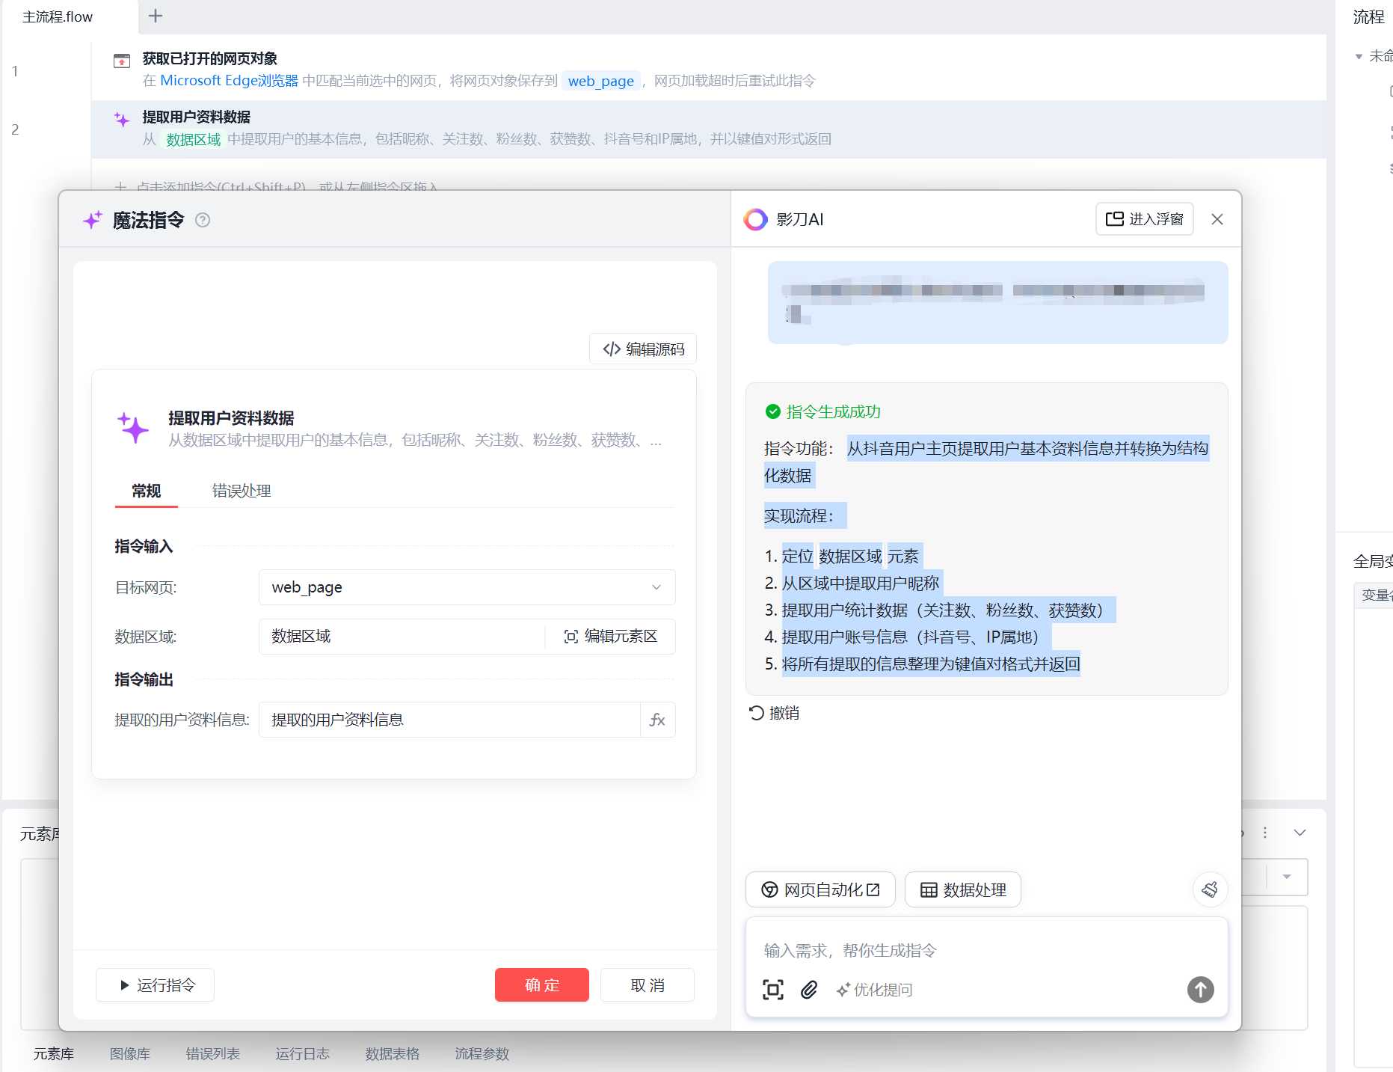Image resolution: width=1393 pixels, height=1072 pixels.
Task: Click 编辑源码 to edit source code
Action: pyautogui.click(x=643, y=349)
